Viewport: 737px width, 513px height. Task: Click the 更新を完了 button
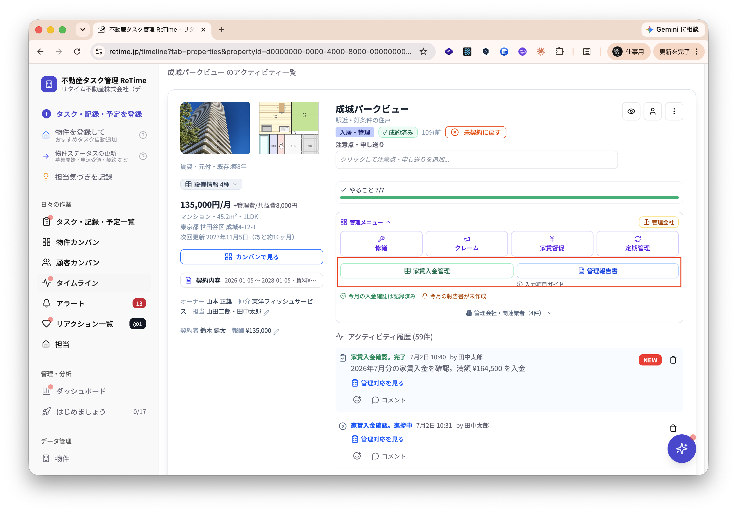[678, 52]
